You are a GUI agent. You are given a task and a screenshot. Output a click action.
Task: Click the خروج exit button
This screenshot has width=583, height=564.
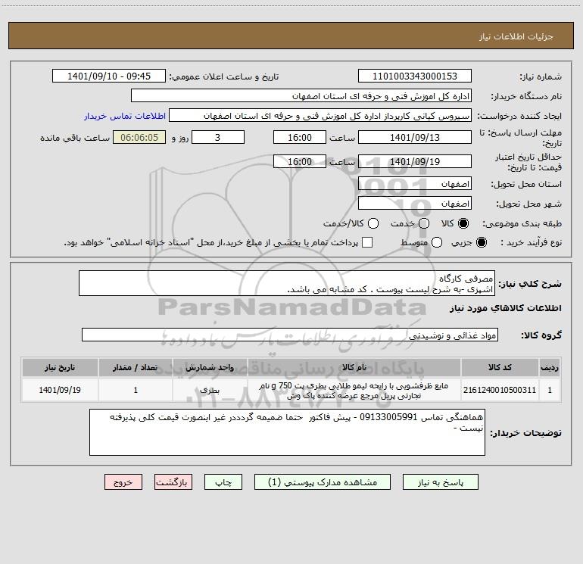click(x=123, y=481)
